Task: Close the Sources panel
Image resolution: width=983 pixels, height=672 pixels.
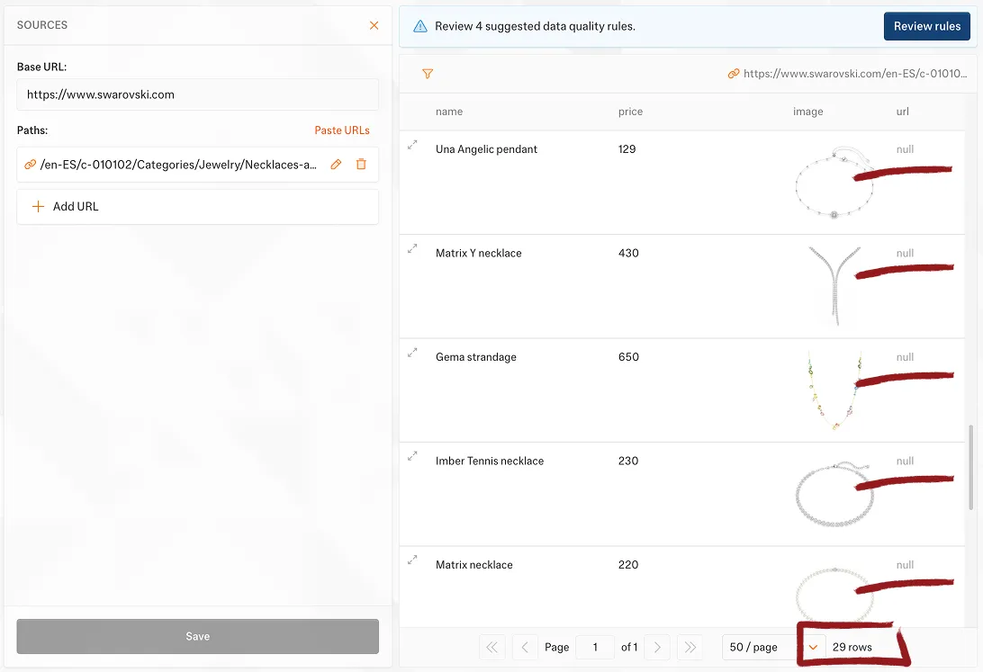Action: tap(374, 25)
